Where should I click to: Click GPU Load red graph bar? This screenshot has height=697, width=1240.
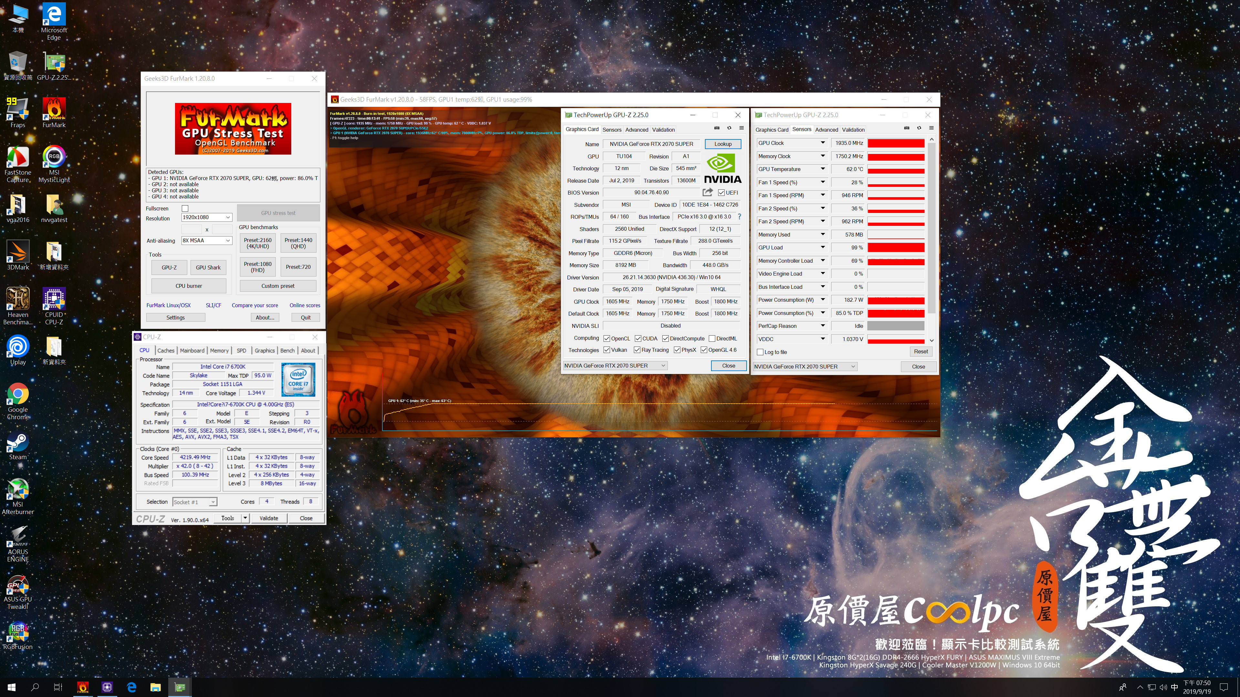tap(896, 248)
